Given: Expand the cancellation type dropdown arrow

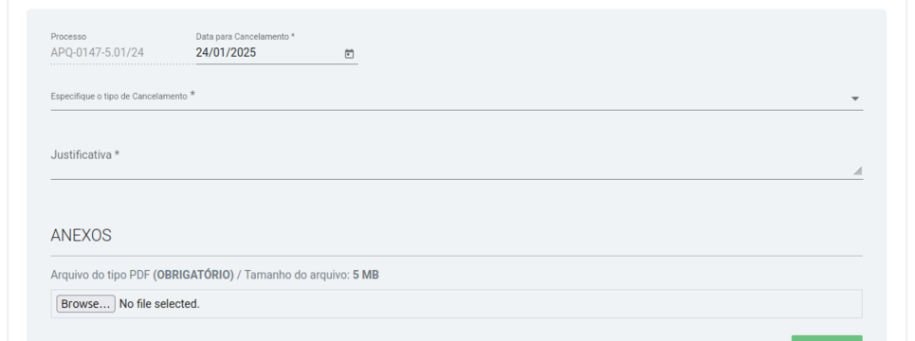Looking at the screenshot, I should (x=855, y=99).
